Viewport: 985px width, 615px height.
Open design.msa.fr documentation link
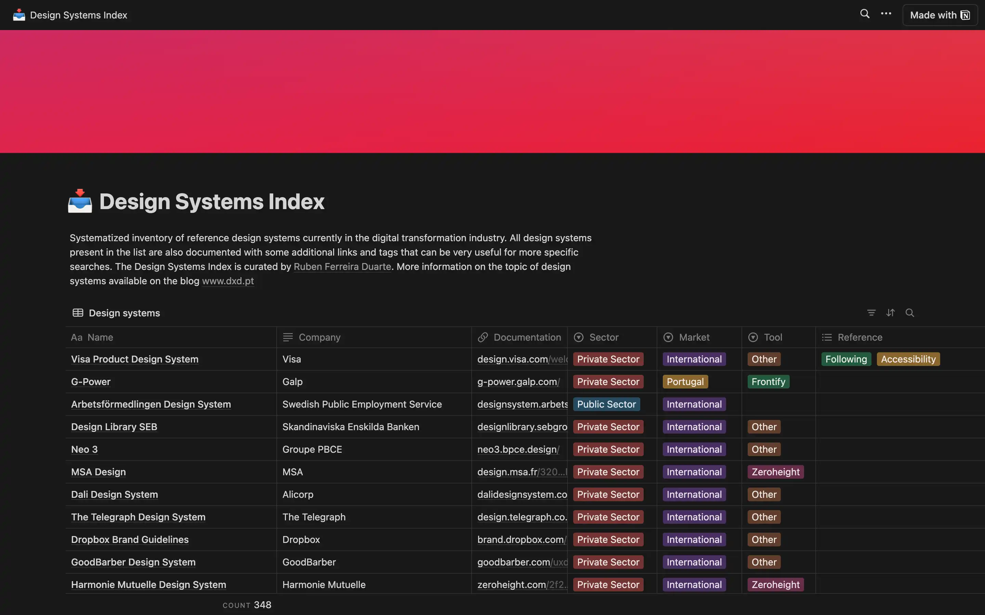pyautogui.click(x=522, y=472)
